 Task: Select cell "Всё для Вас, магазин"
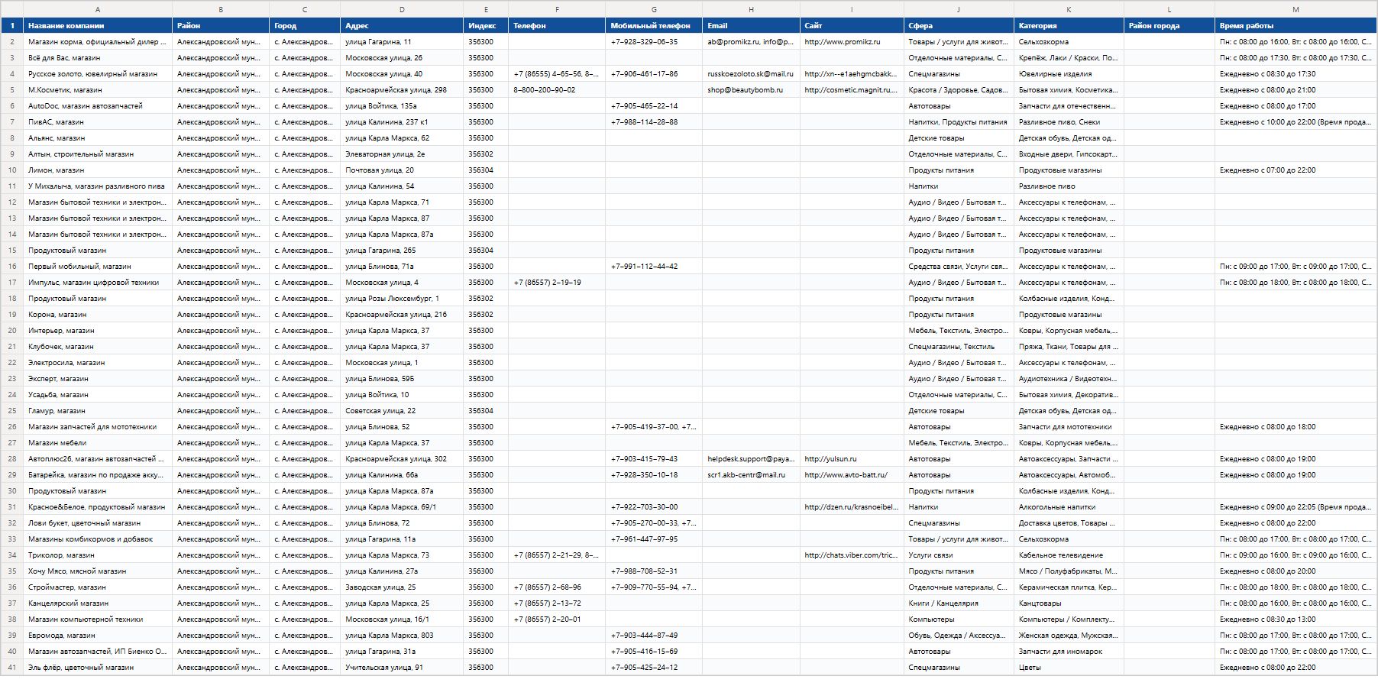pyautogui.click(x=98, y=58)
